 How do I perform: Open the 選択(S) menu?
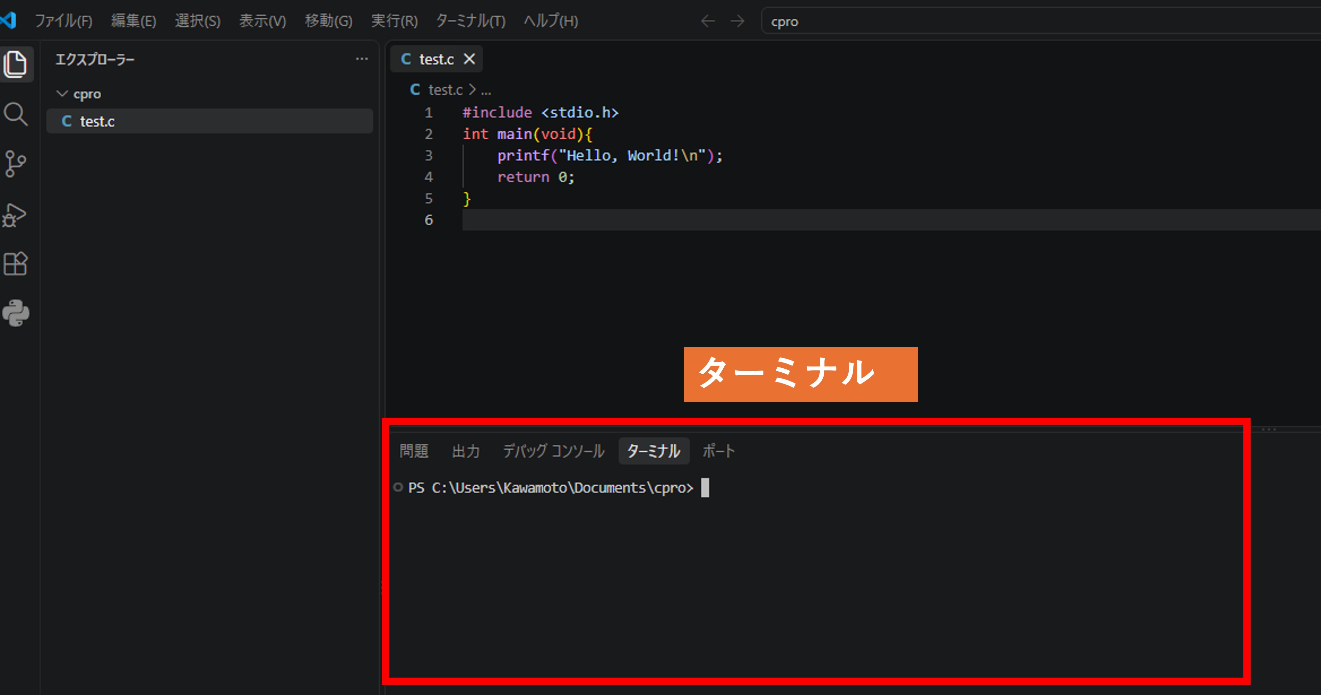[197, 21]
